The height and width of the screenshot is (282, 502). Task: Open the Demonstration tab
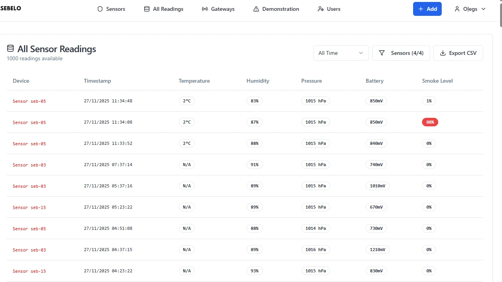276,9
